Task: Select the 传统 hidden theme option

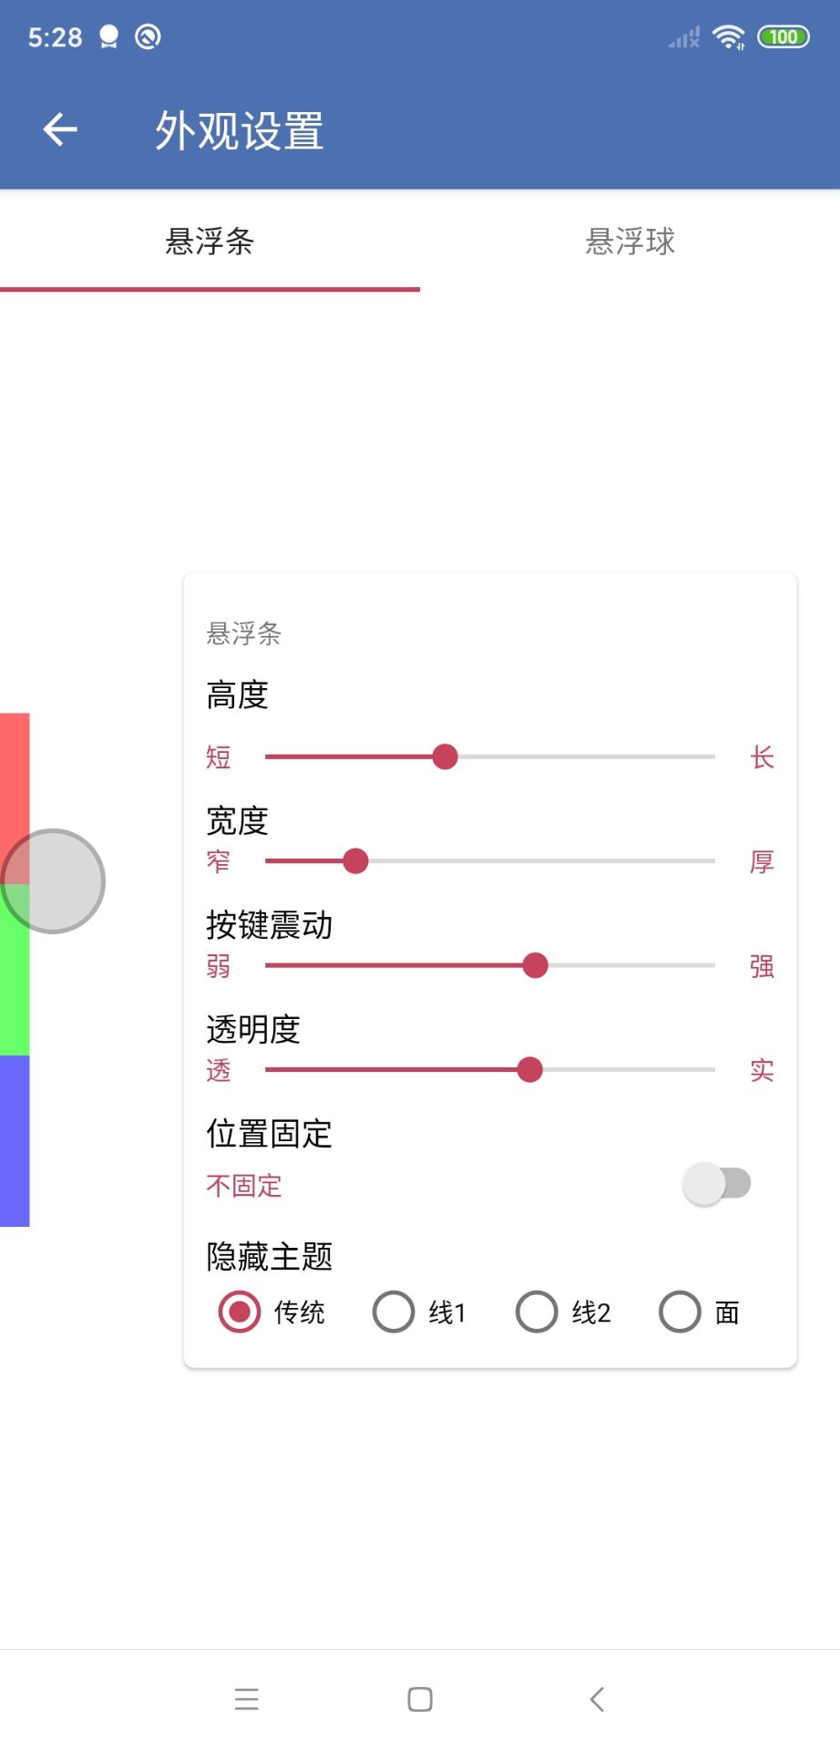Action: pyautogui.click(x=237, y=1312)
